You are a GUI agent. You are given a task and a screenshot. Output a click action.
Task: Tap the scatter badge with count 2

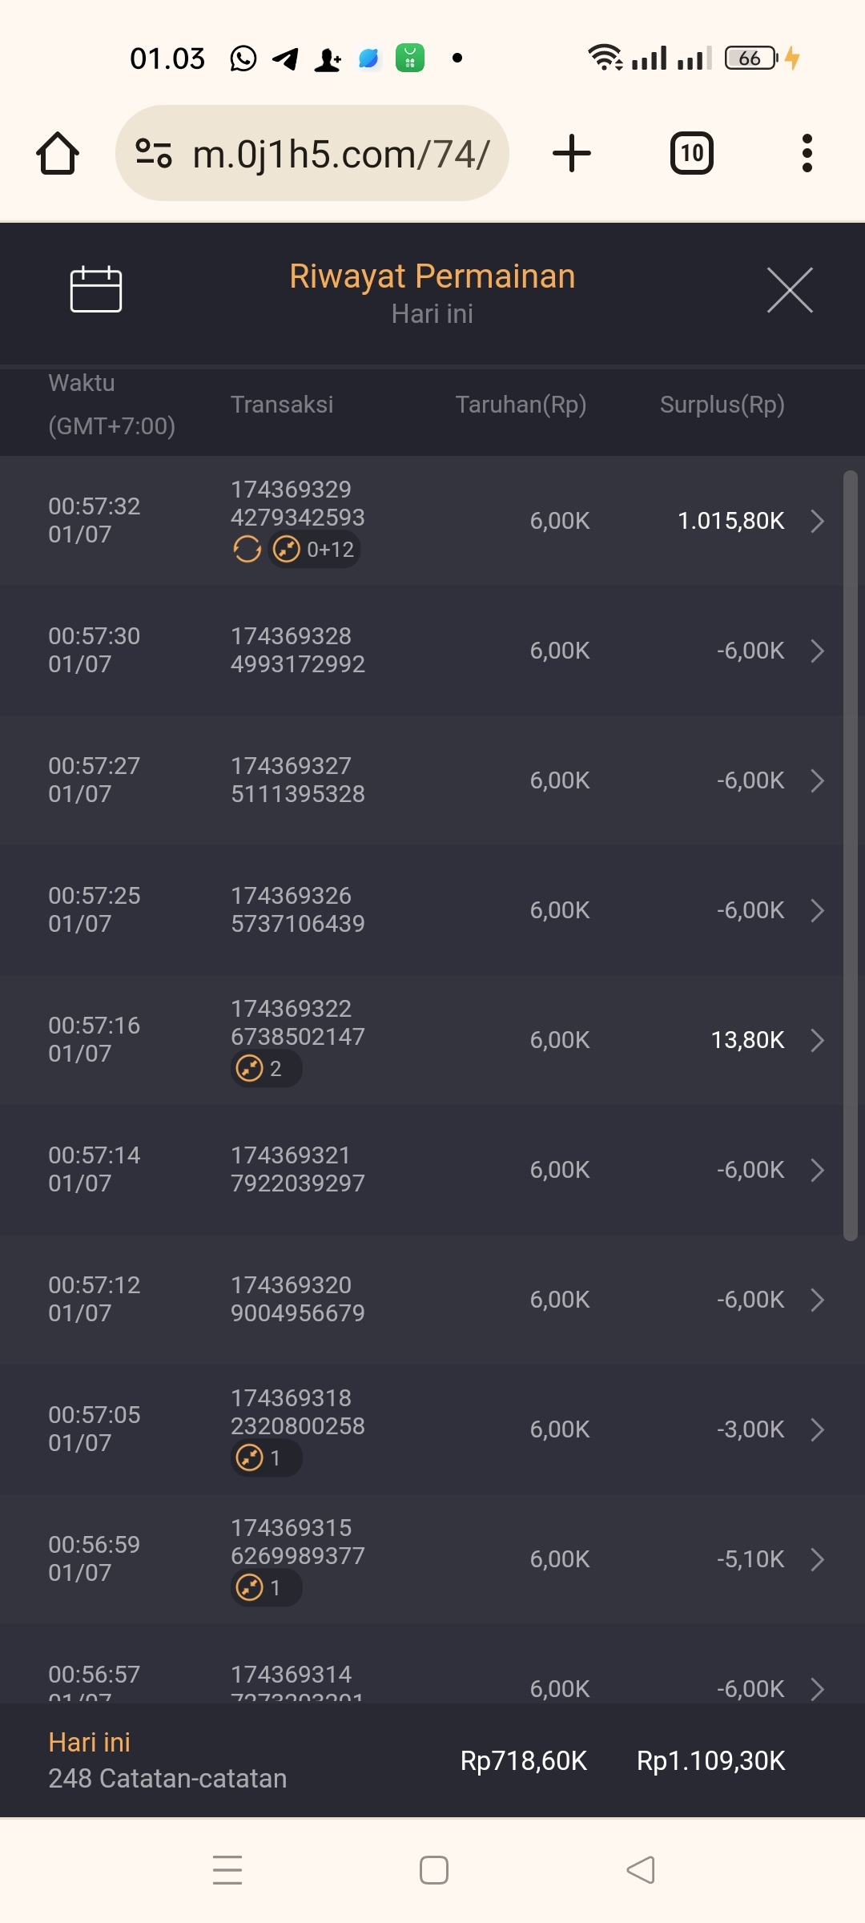266,1069
